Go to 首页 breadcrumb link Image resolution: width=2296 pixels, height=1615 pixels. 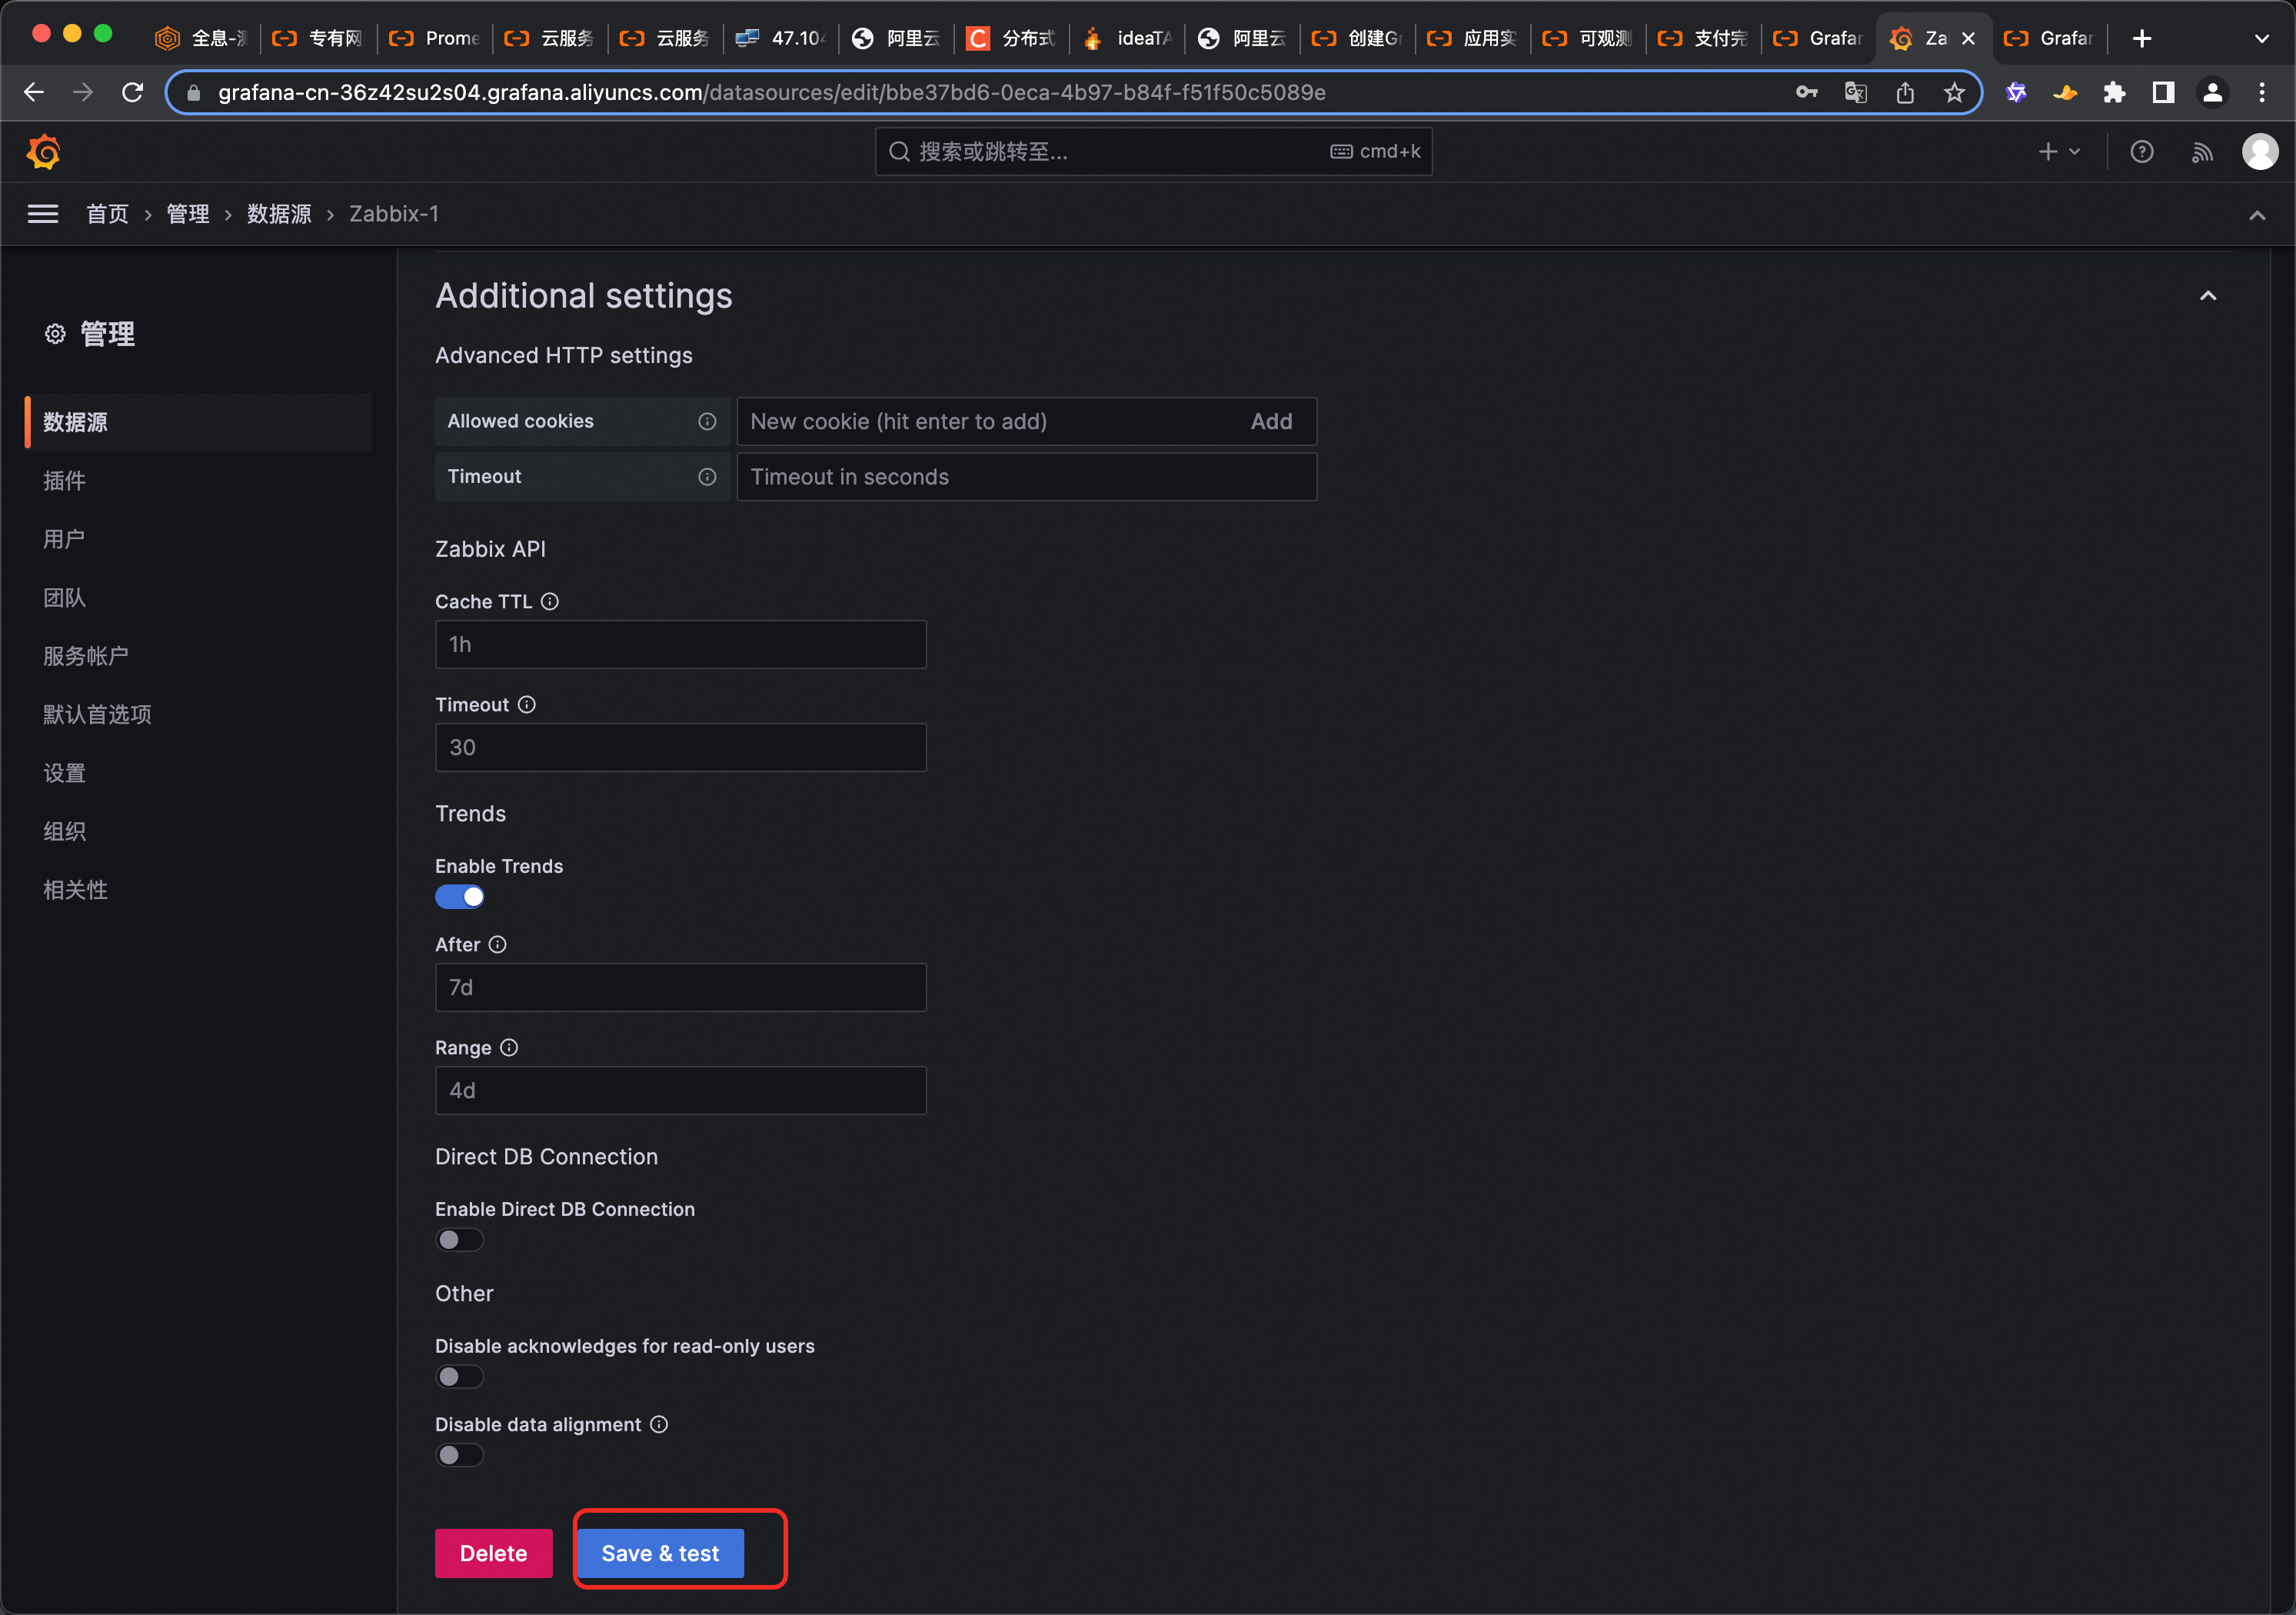pyautogui.click(x=107, y=214)
